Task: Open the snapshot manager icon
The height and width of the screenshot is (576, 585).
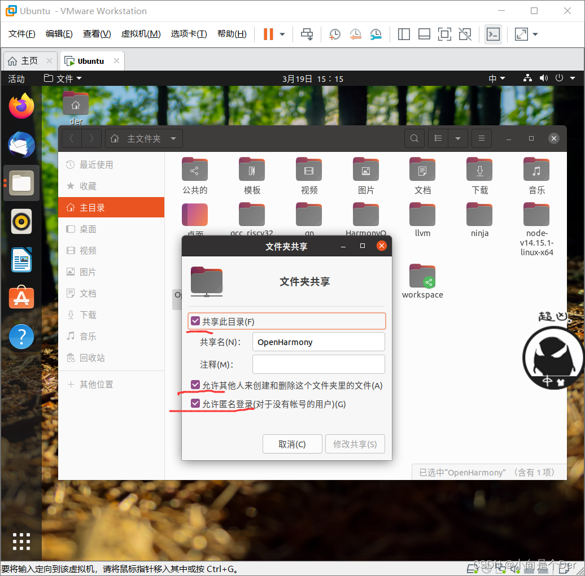Action: [376, 34]
